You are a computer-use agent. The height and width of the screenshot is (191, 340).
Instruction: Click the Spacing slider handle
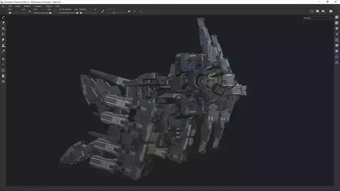81,13
